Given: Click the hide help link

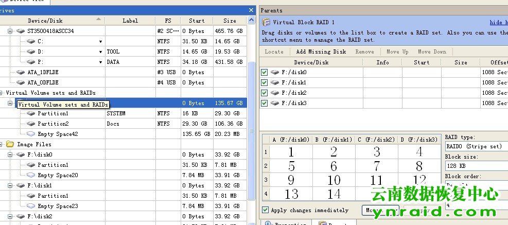Looking at the screenshot, I should coord(498,23).
